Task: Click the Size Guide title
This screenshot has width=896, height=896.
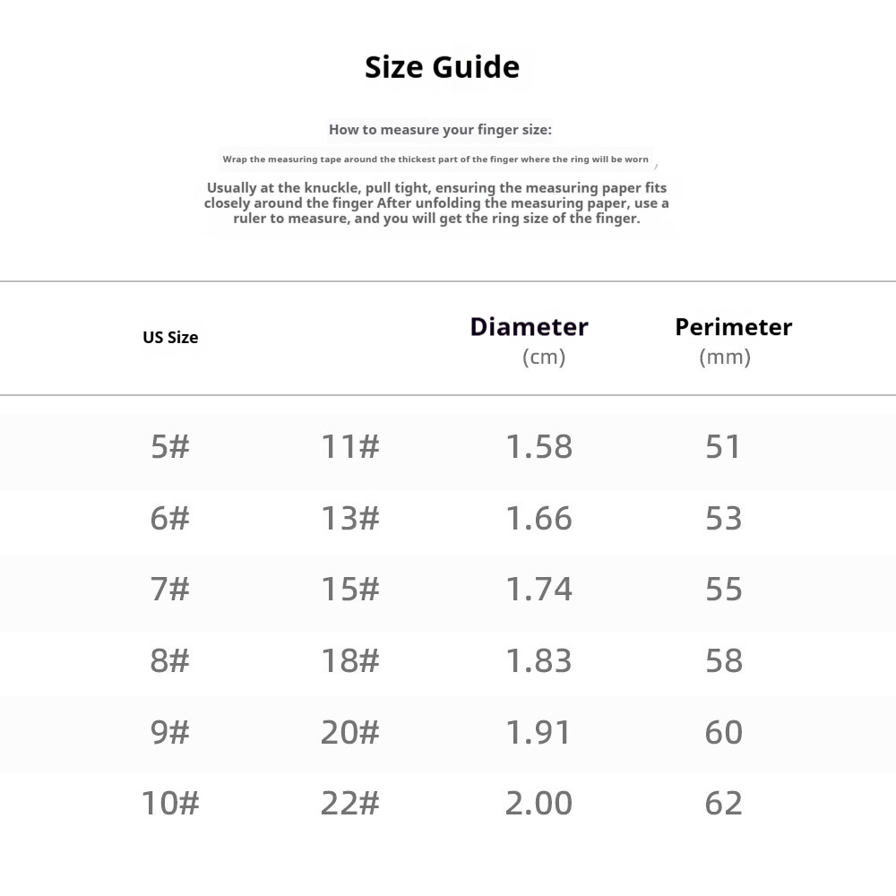Action: (x=442, y=67)
